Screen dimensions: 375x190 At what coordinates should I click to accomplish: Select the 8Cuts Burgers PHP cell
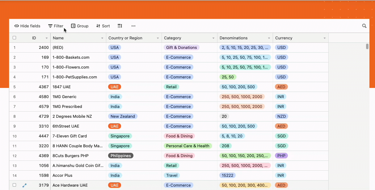point(78,156)
